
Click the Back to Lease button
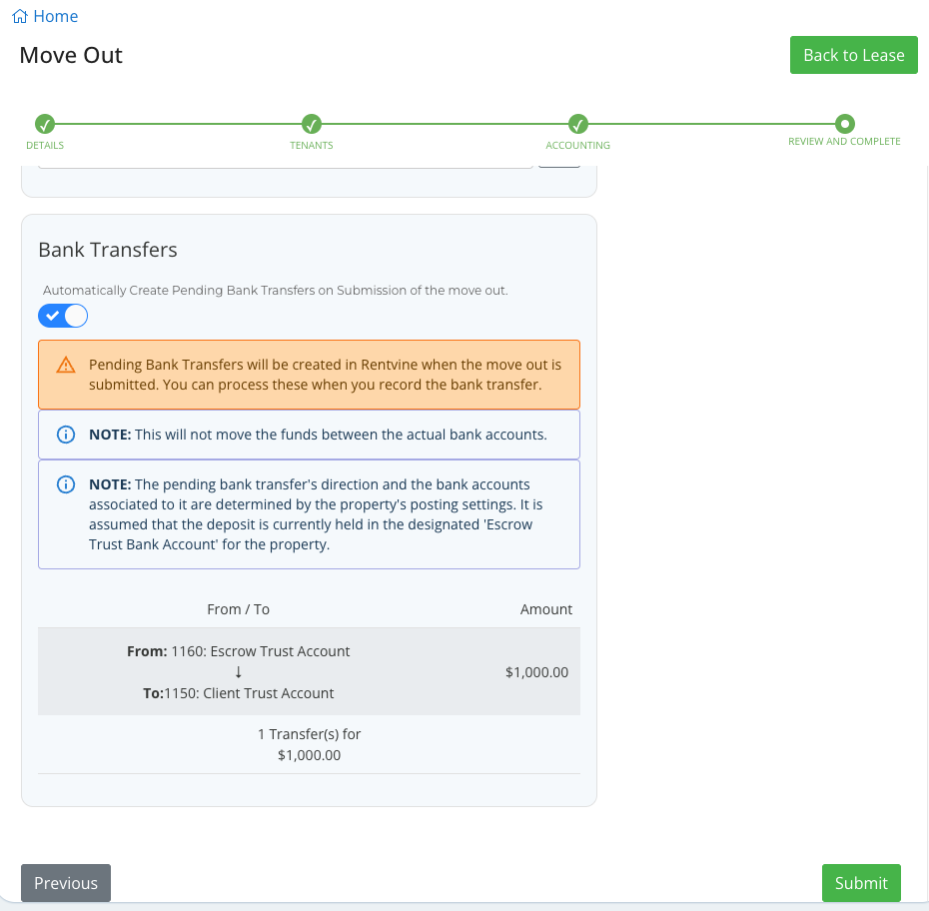coord(853,55)
